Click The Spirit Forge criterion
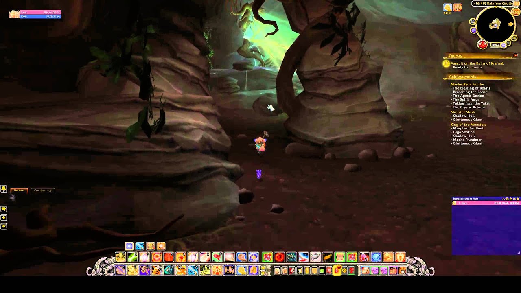This screenshot has width=521, height=293. tap(466, 100)
